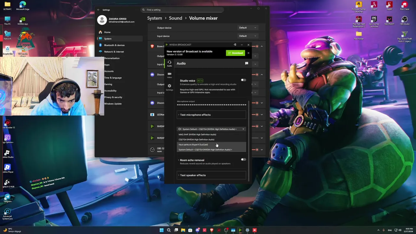416x234 pixels.
Task: Open Advanced SystemCare desktop icon
Action: (x=7, y=214)
